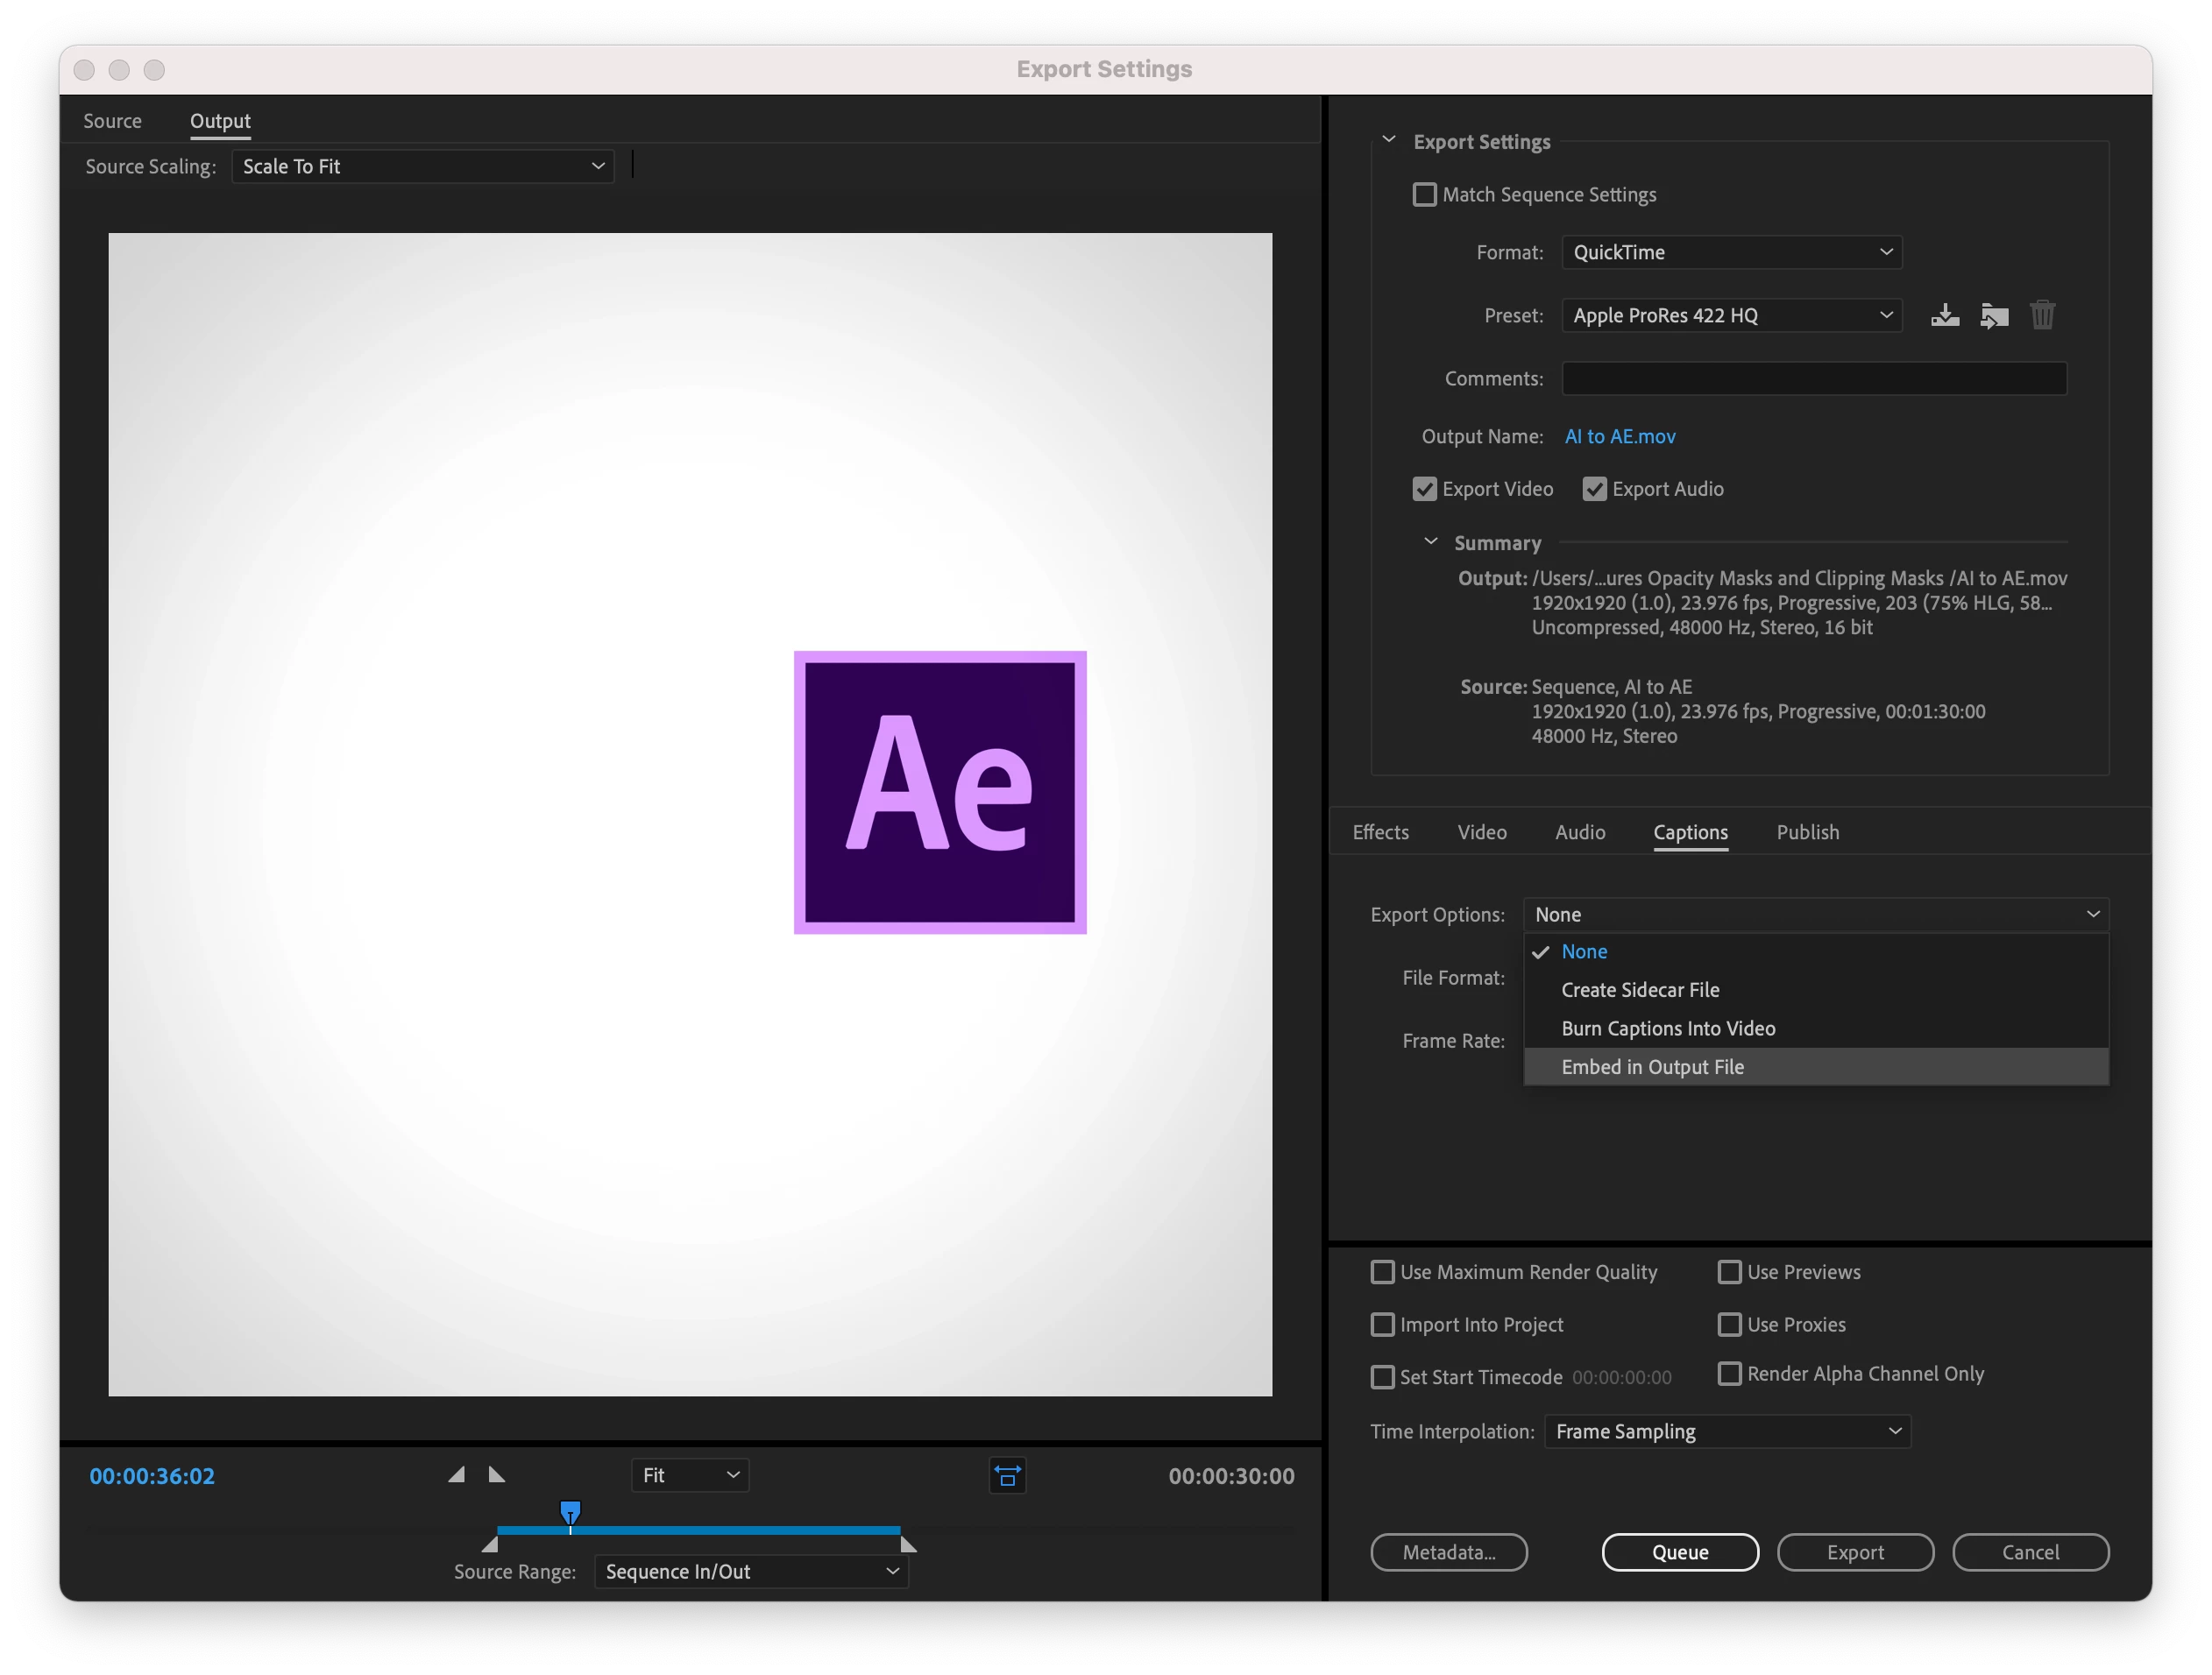Image resolution: width=2212 pixels, height=1675 pixels.
Task: Enable Use Maximum Render Quality
Action: pos(1382,1272)
